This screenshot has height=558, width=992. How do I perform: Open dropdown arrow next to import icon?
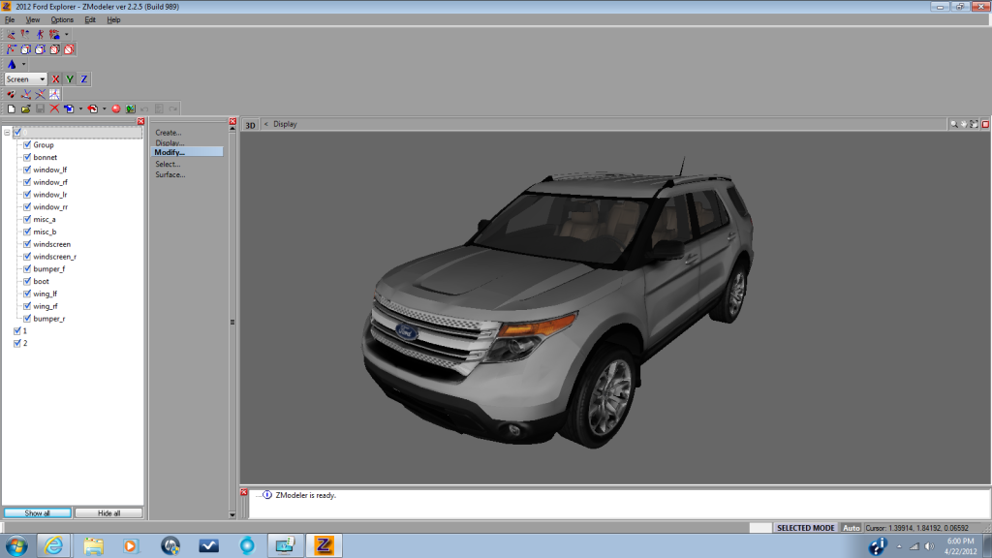click(80, 108)
